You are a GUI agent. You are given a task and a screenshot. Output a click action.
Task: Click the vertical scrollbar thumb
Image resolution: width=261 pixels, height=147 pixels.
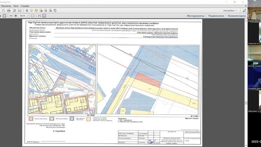[x=246, y=103]
